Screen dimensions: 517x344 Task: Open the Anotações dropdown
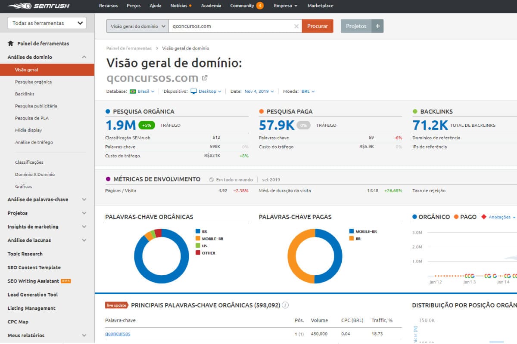point(502,217)
